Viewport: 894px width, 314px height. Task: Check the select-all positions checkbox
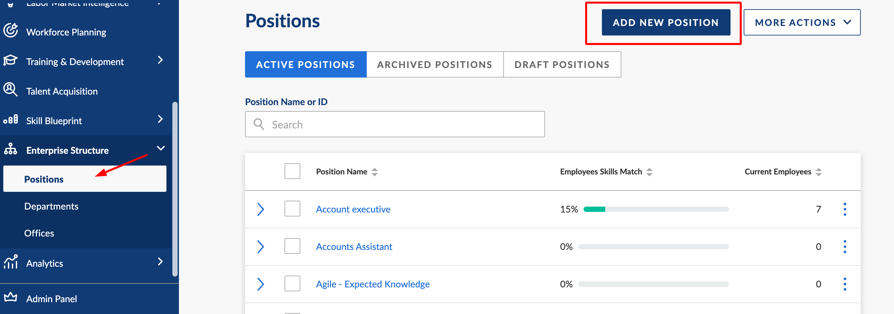[x=292, y=171]
